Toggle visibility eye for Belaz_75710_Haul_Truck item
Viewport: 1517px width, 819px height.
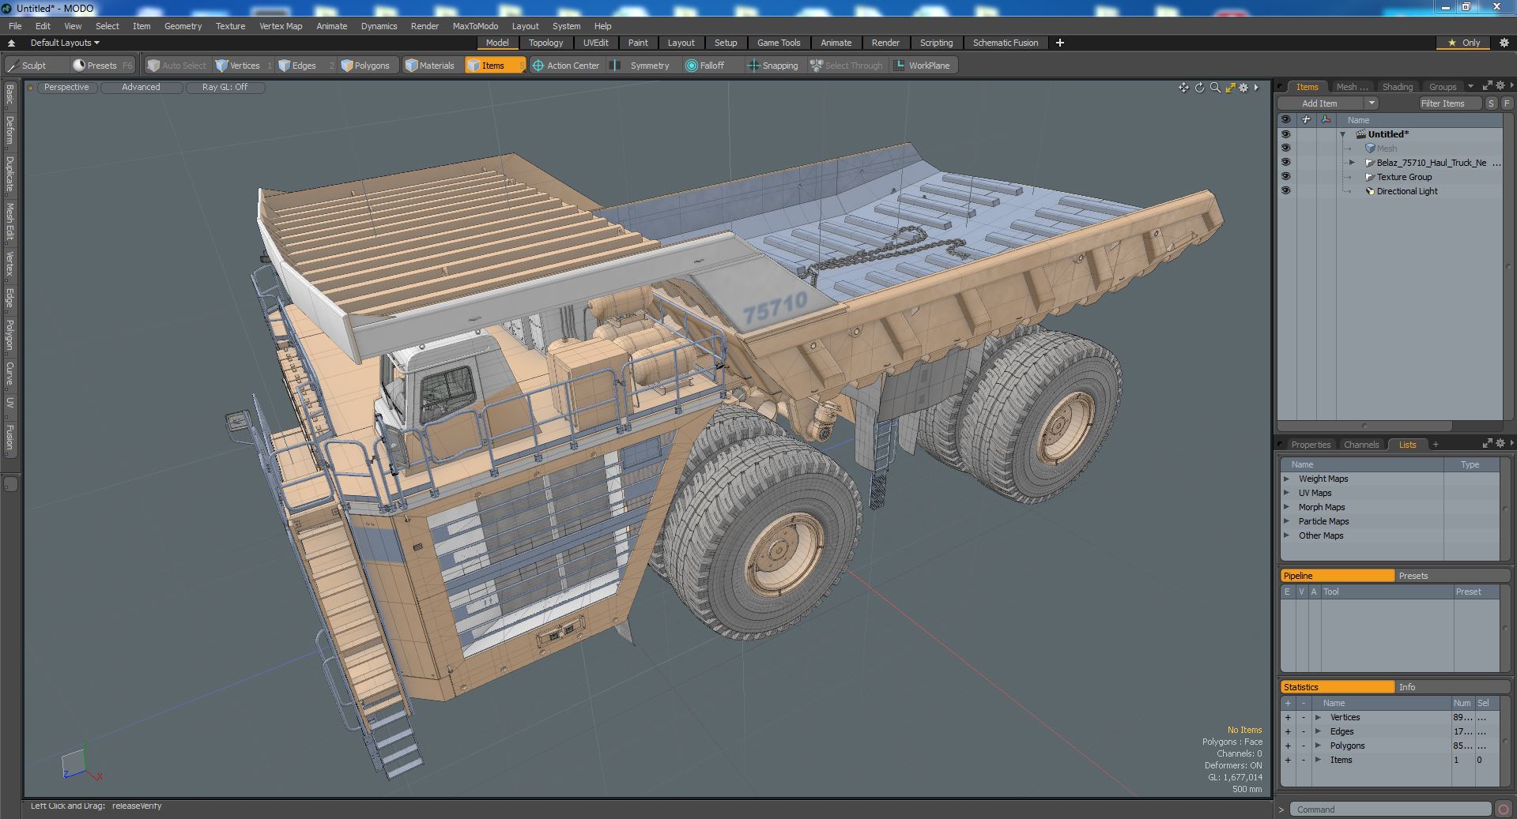pyautogui.click(x=1285, y=163)
